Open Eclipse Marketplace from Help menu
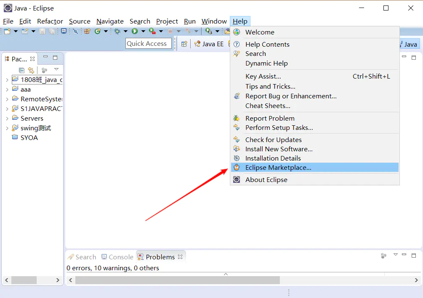The height and width of the screenshot is (298, 423). point(315,167)
